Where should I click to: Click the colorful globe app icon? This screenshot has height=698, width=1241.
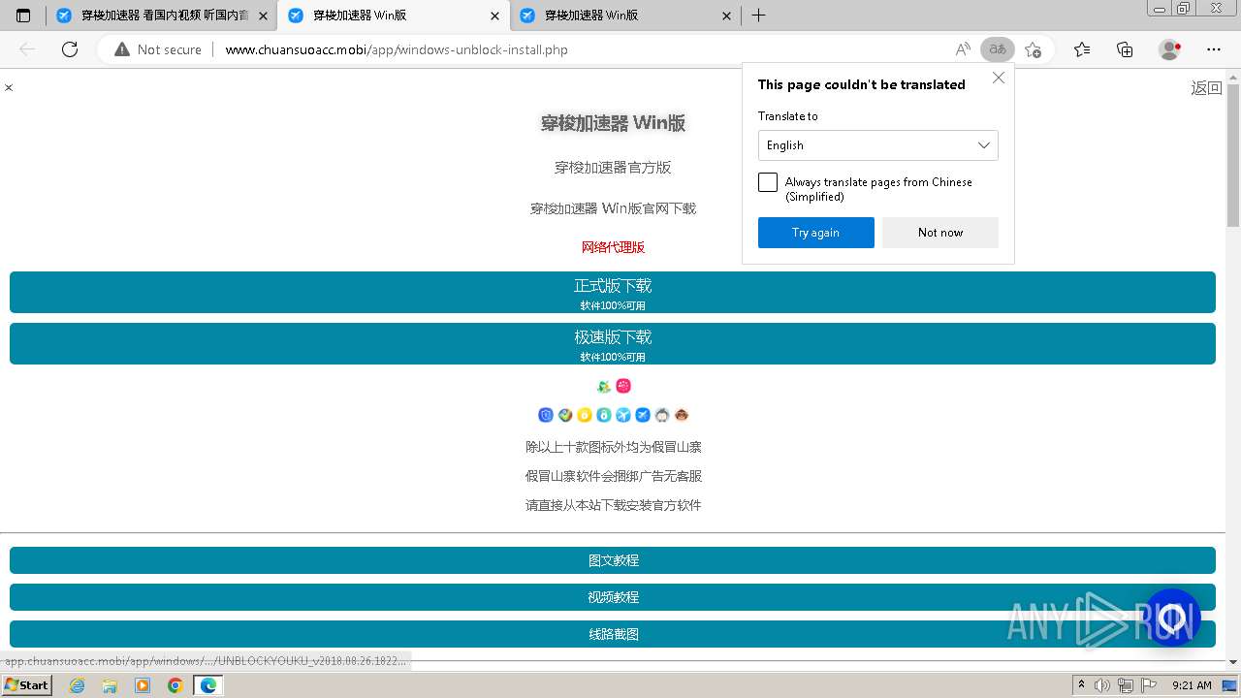(565, 415)
